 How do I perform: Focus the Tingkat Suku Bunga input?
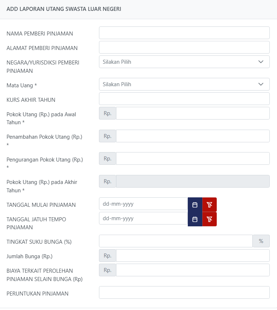tap(175, 241)
